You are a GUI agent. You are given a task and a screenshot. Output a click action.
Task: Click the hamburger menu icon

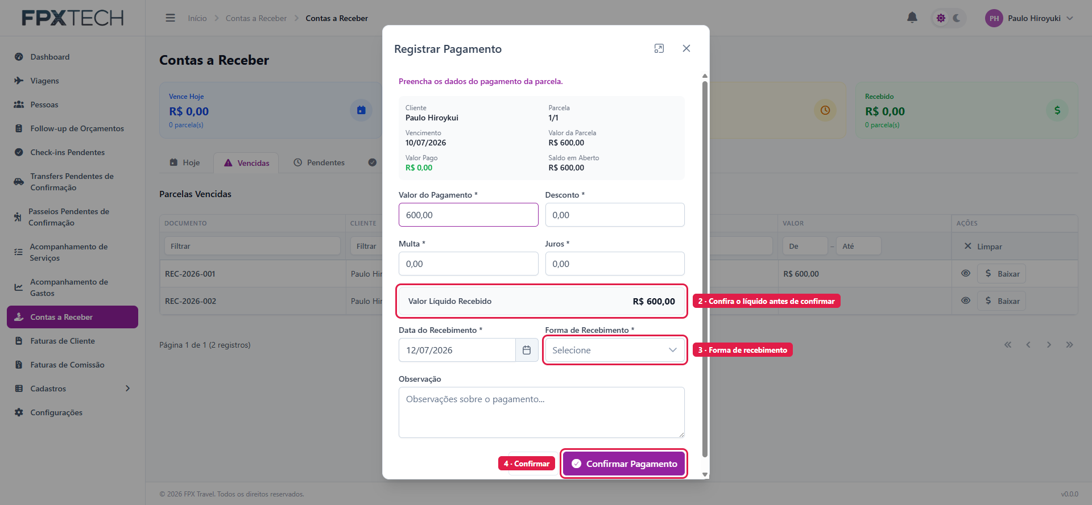pyautogui.click(x=170, y=18)
